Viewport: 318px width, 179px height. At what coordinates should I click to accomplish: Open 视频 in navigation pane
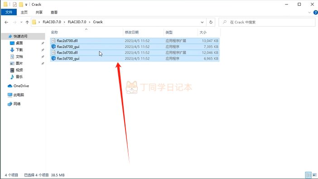[x=19, y=70]
